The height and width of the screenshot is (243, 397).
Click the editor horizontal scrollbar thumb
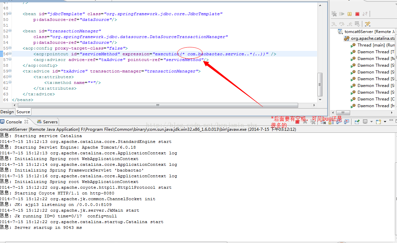tap(158, 105)
